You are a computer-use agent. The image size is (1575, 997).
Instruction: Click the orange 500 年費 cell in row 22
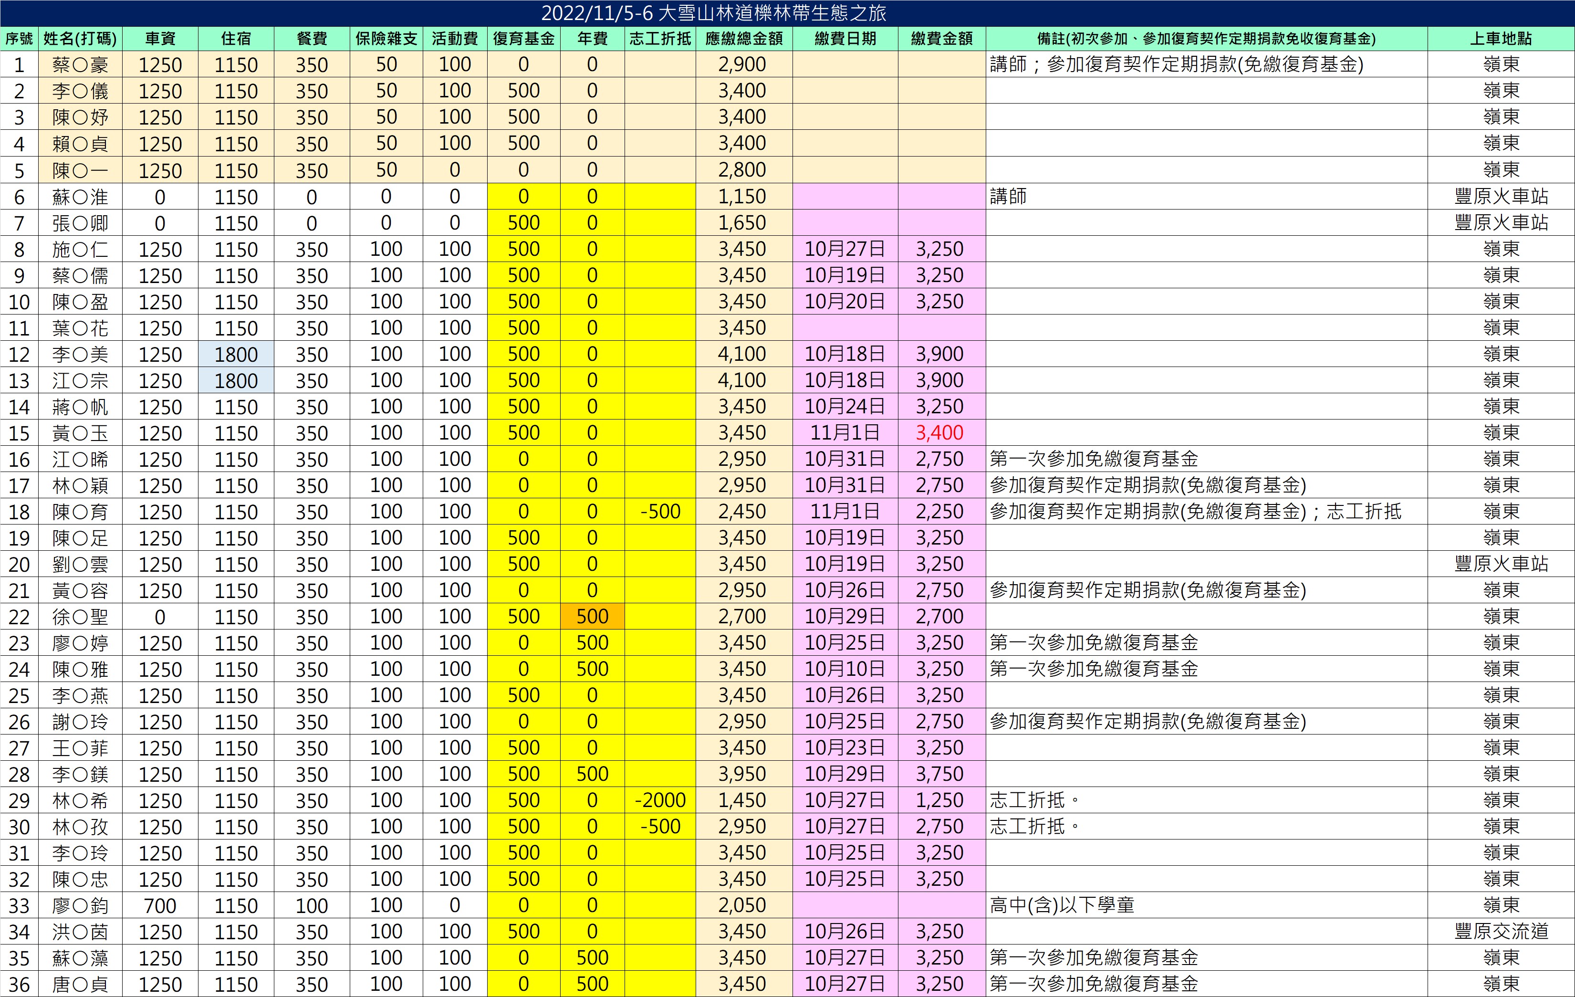click(x=592, y=616)
